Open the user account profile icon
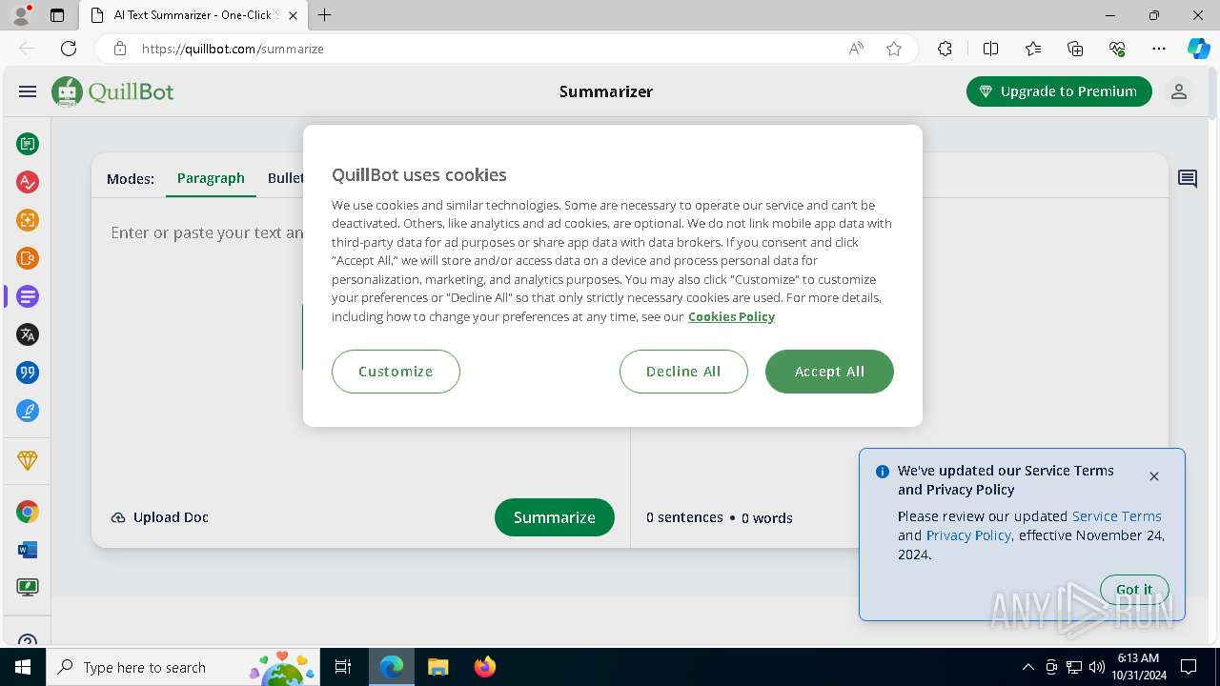Image resolution: width=1220 pixels, height=686 pixels. coord(1179,91)
